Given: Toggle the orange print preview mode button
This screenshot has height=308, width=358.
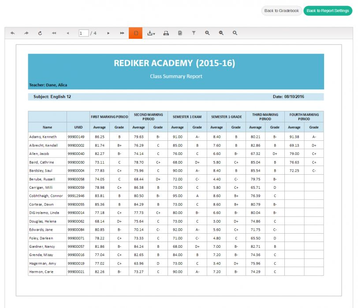Looking at the screenshot, I should click(x=136, y=33).
